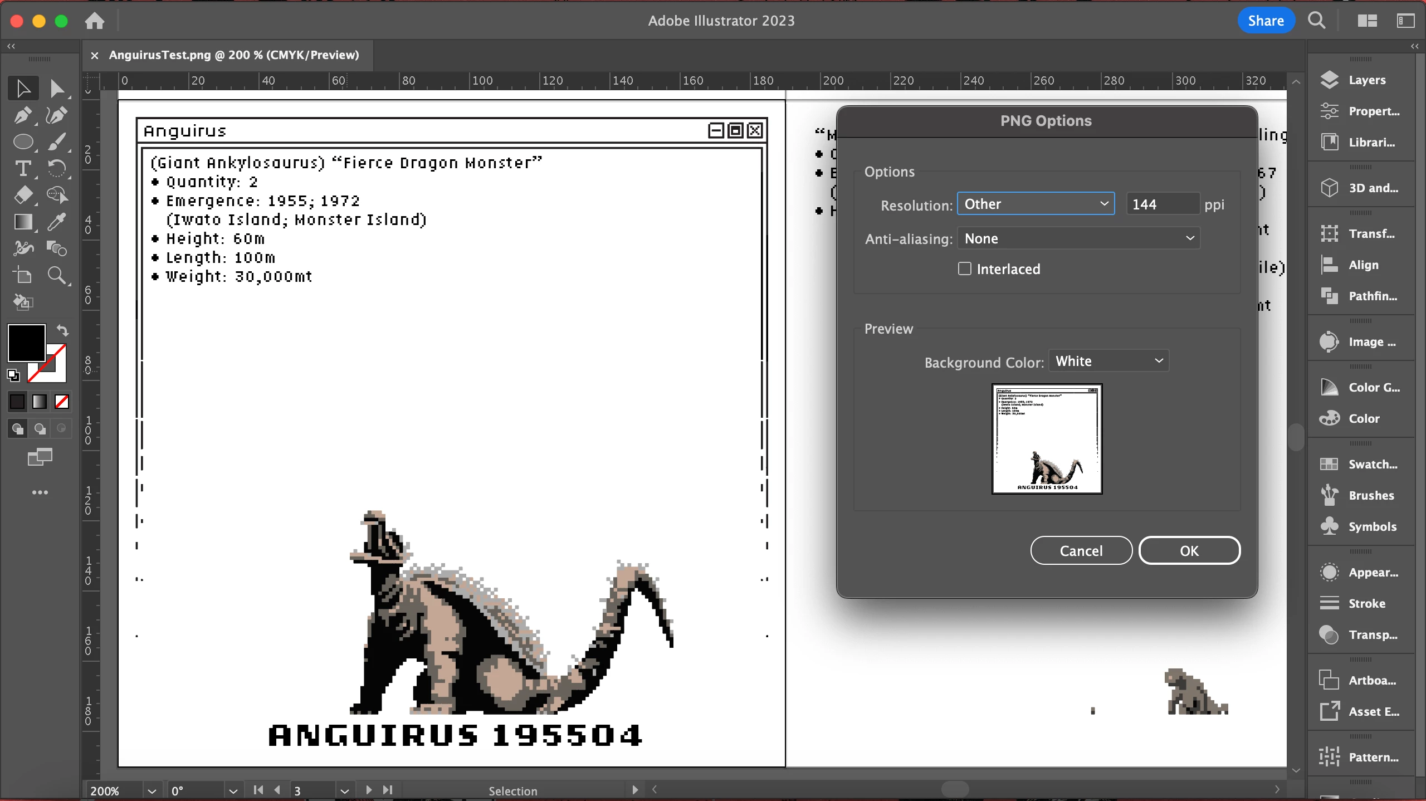Open the Background Color dropdown
Image resolution: width=1426 pixels, height=801 pixels.
click(1108, 361)
